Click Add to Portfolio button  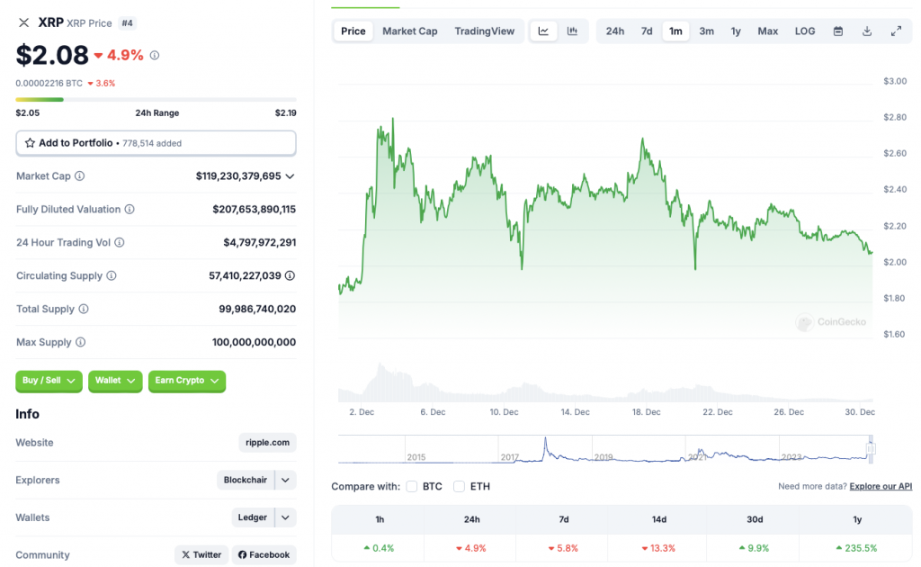coord(156,143)
